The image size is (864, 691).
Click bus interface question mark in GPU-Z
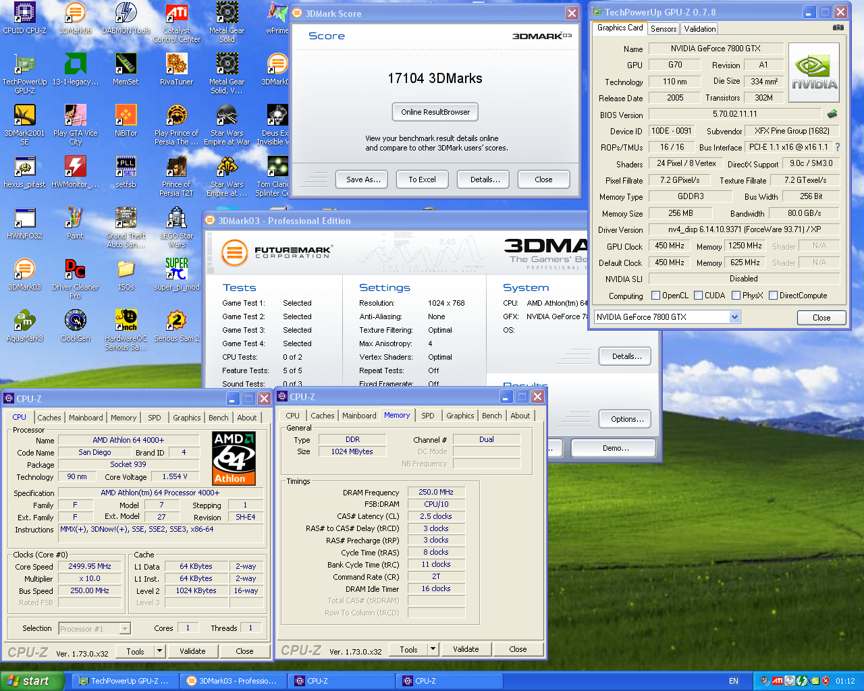838,147
